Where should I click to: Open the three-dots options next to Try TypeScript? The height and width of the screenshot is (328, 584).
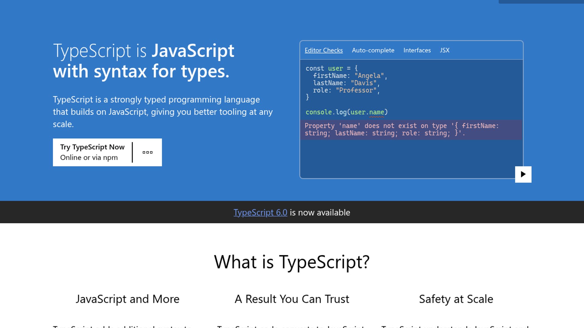pyautogui.click(x=148, y=152)
